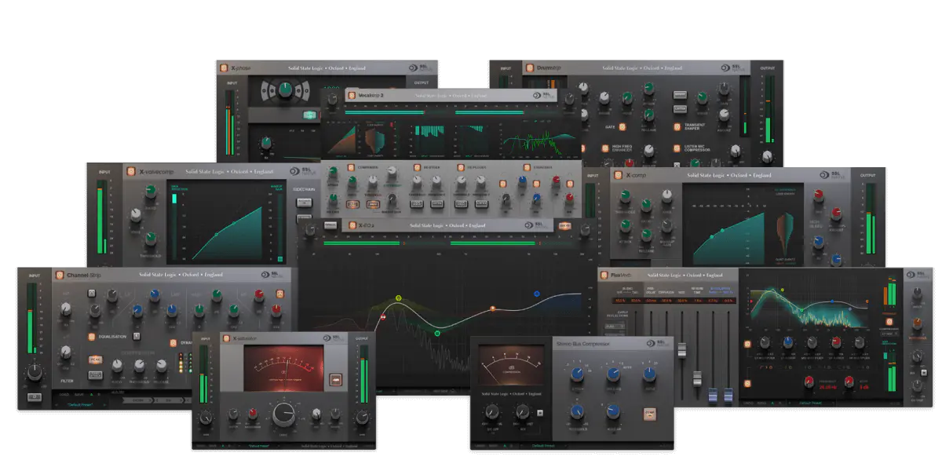Switch on the High Freq Enhancer
This screenshot has width=942, height=471.
click(x=605, y=148)
